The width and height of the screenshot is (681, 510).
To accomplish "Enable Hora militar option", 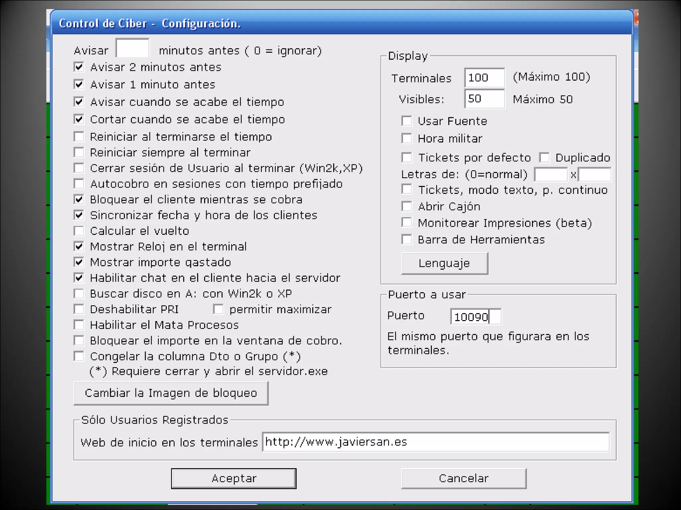I will (407, 138).
